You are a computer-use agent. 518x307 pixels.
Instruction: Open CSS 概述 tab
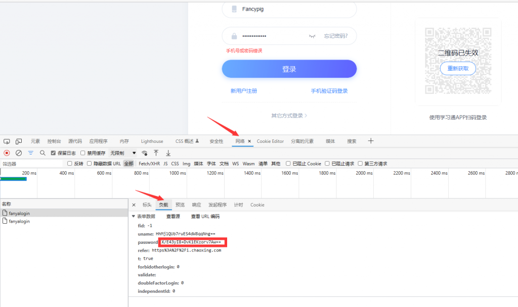point(187,141)
